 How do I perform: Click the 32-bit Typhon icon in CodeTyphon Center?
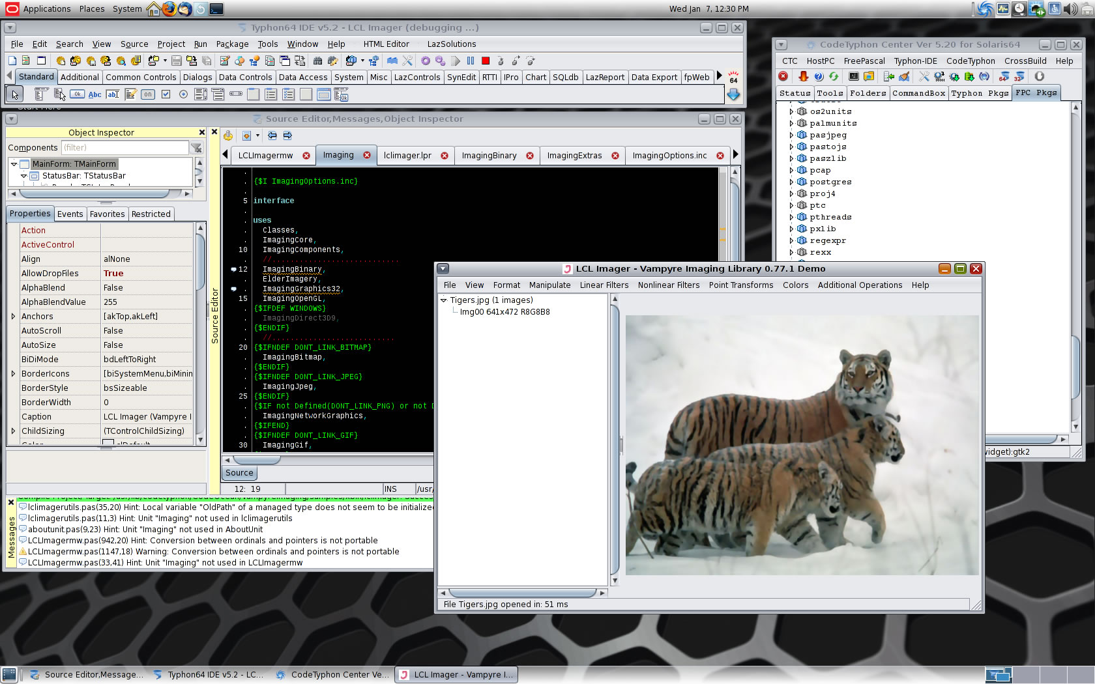point(1019,76)
